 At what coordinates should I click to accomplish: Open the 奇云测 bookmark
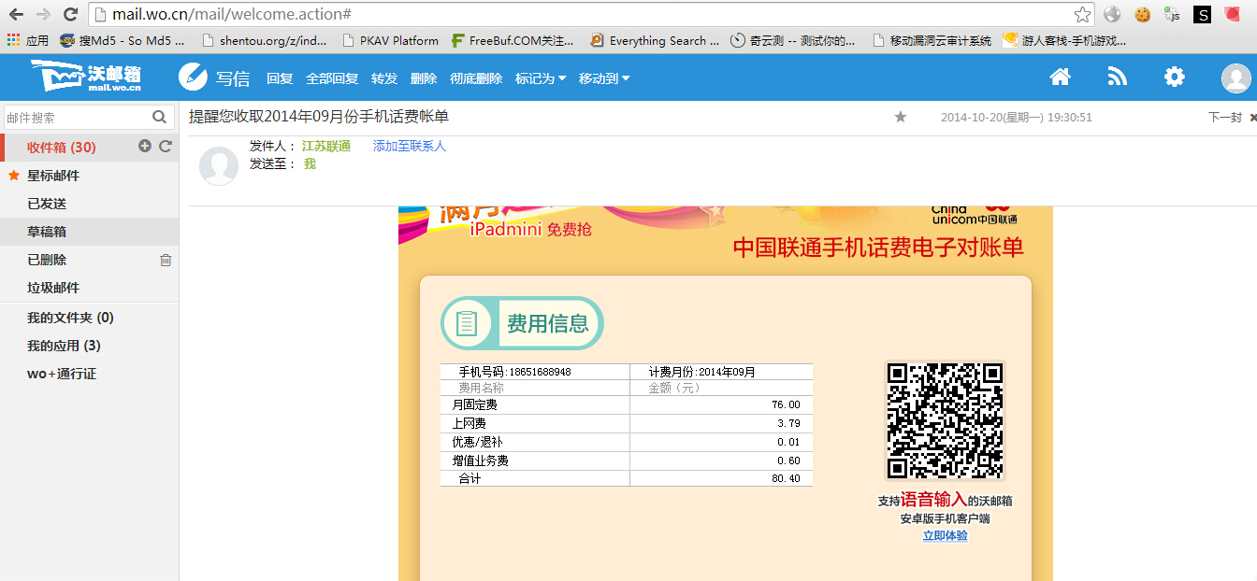tap(793, 40)
